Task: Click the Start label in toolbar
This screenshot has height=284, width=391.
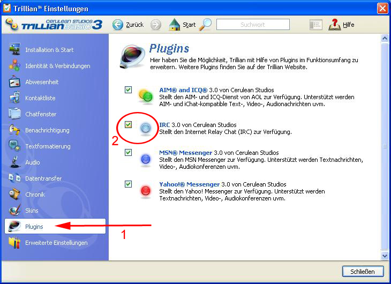Action: click(x=189, y=25)
